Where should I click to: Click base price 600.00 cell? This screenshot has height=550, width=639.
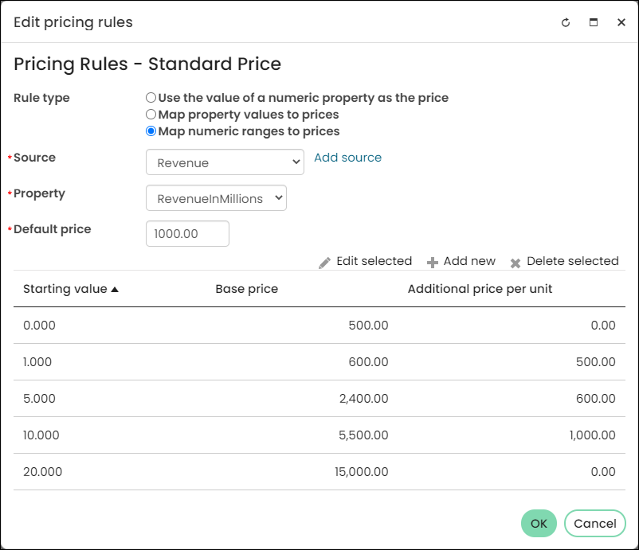tap(368, 362)
